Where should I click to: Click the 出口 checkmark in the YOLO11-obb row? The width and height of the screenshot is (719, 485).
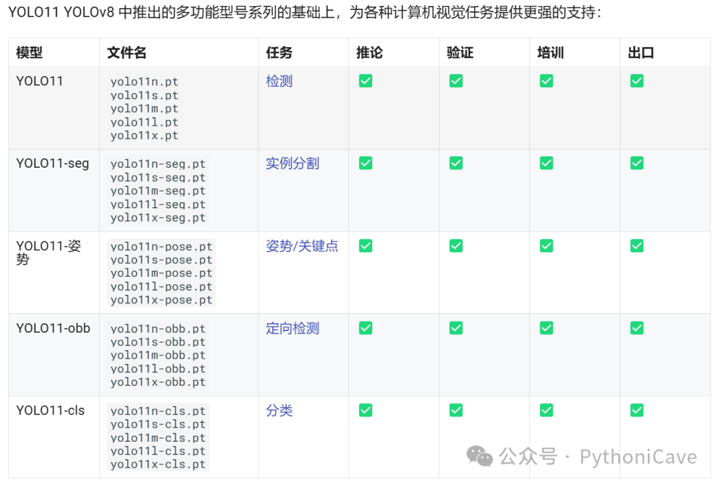(636, 328)
